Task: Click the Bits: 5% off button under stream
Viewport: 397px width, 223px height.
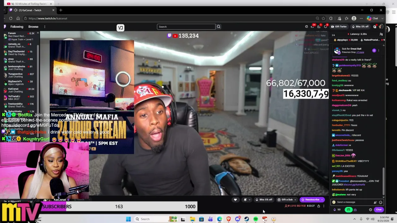Action: (x=264, y=200)
